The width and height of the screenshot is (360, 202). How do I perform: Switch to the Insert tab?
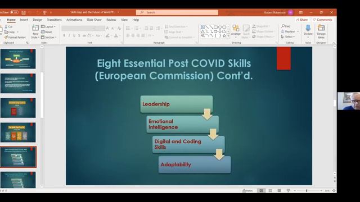24,20
